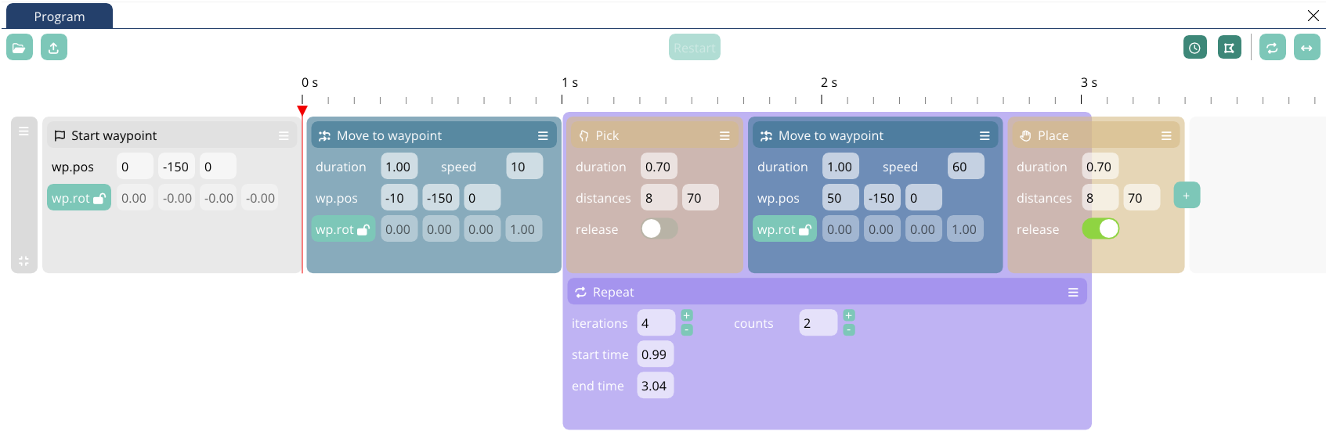Click the collapse icon on left sidebar
1326x435 pixels.
[x=23, y=261]
